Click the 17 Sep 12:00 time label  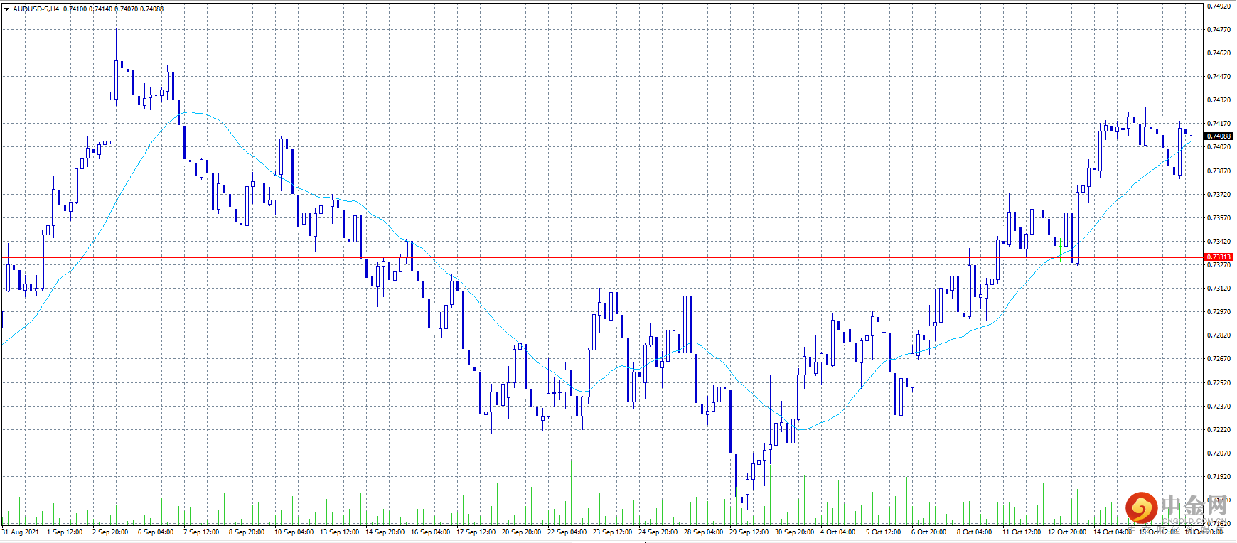tap(476, 532)
